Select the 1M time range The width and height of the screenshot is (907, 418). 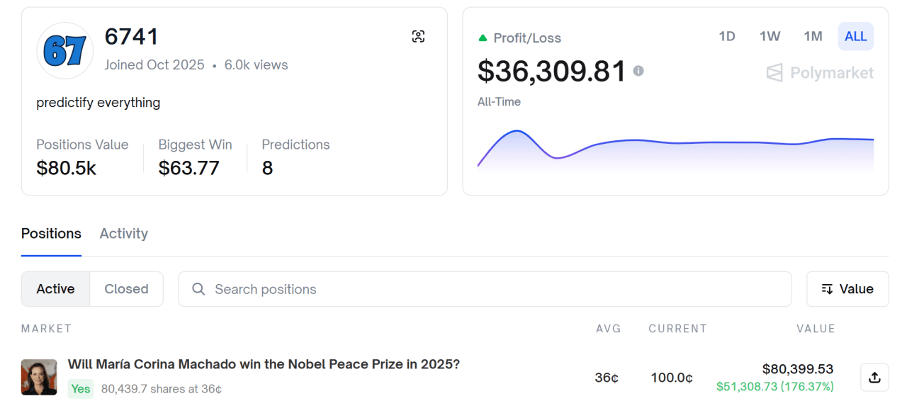pos(813,37)
